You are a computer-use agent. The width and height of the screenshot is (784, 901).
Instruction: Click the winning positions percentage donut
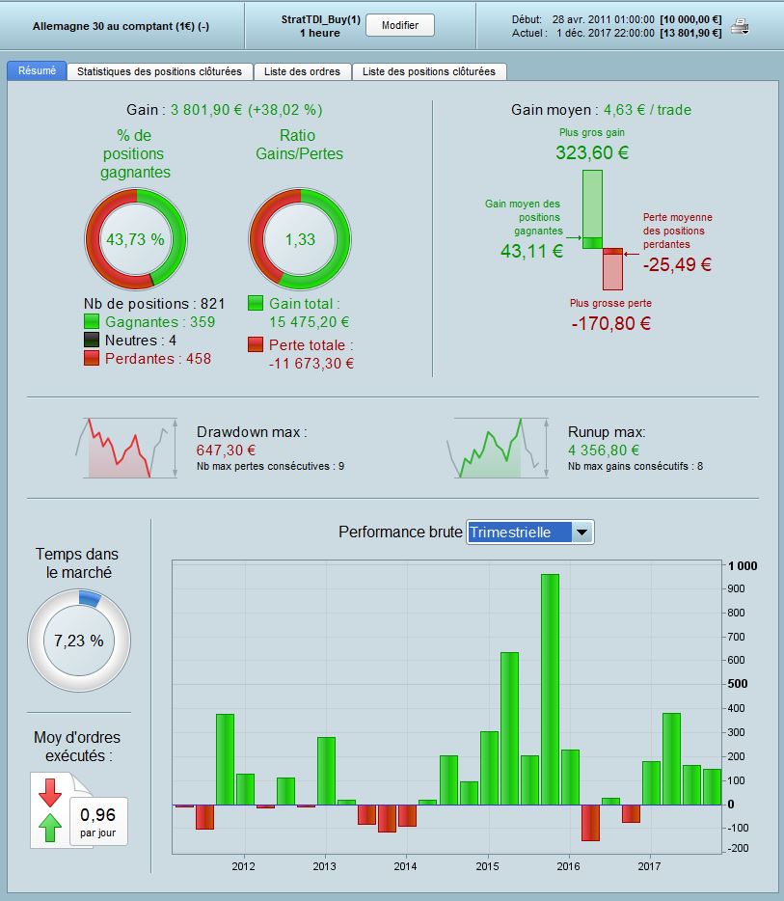136,239
